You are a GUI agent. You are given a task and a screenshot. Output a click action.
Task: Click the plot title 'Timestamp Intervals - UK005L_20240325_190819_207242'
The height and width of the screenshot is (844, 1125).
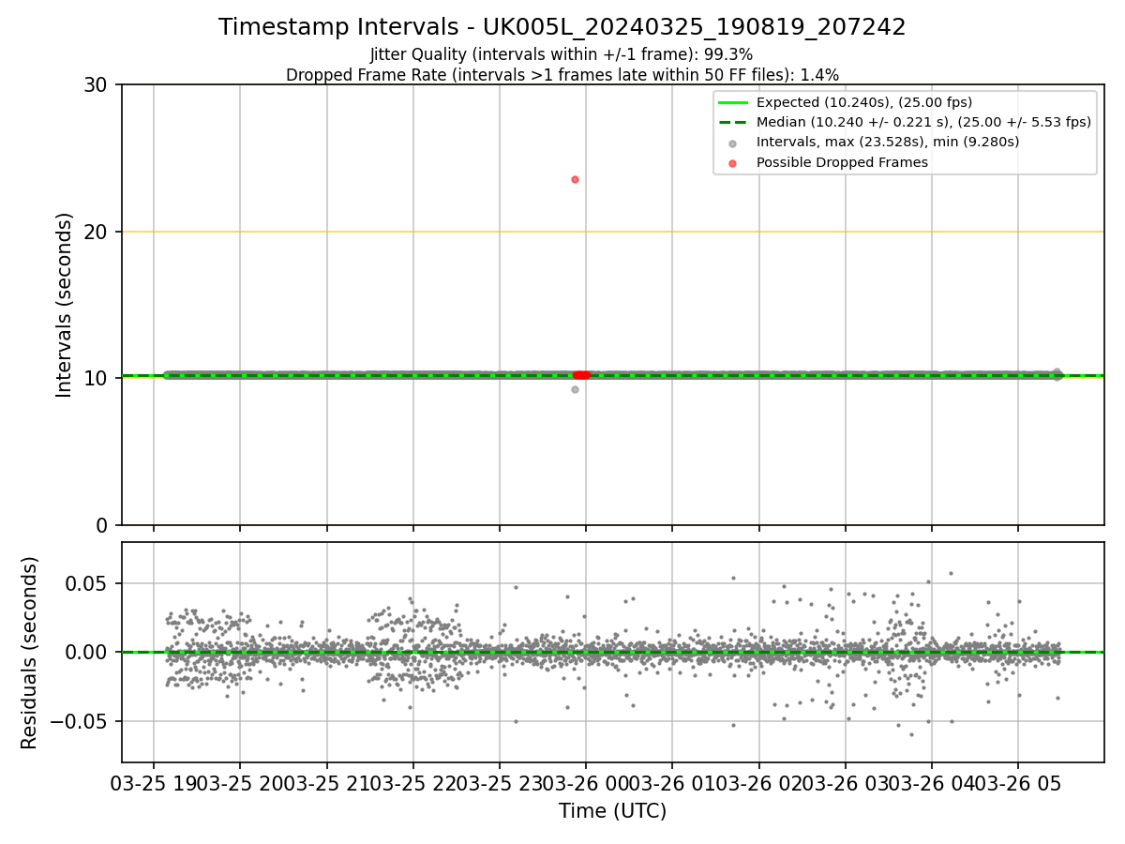562,27
